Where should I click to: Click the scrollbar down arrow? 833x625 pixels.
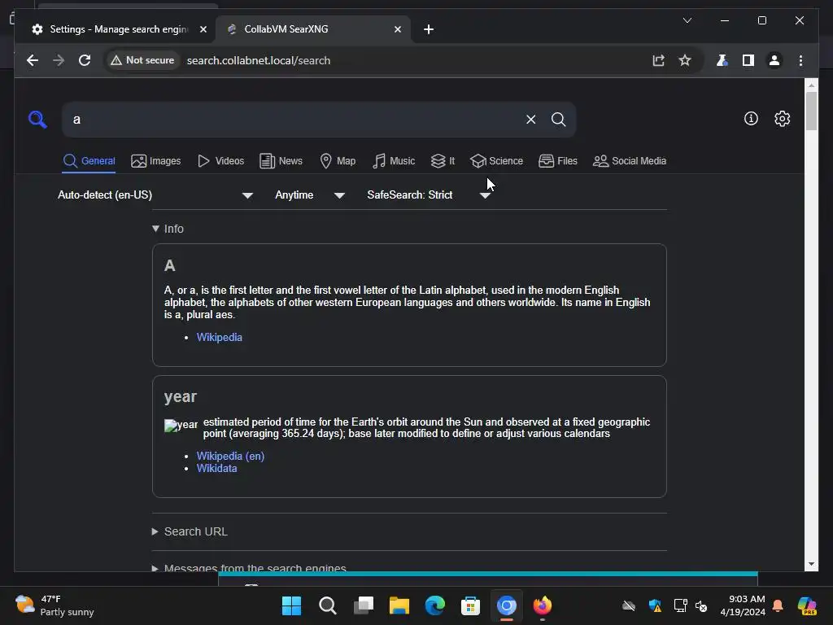[811, 564]
